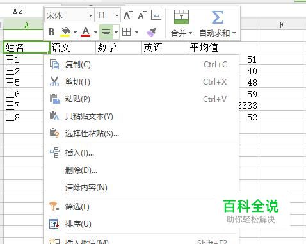Choose 清除内容(N) menu entry

tap(141, 188)
